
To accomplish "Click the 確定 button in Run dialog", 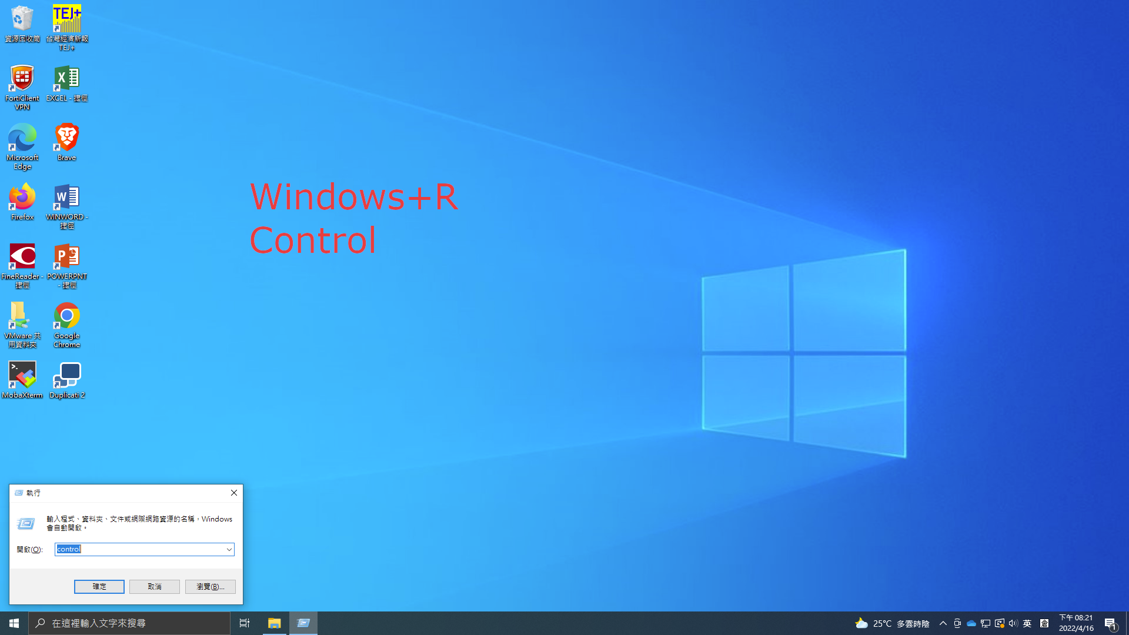I will coord(99,586).
